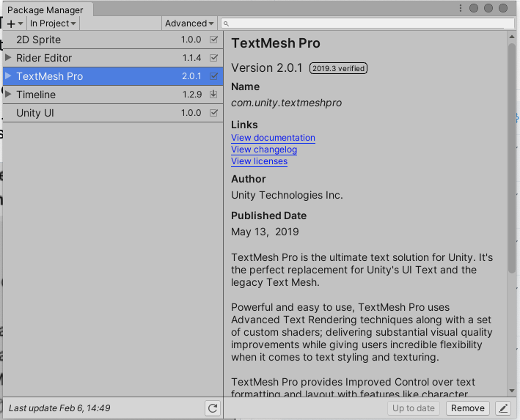The width and height of the screenshot is (520, 420).
Task: Open the Advanced dropdown menu
Action: pyautogui.click(x=189, y=23)
